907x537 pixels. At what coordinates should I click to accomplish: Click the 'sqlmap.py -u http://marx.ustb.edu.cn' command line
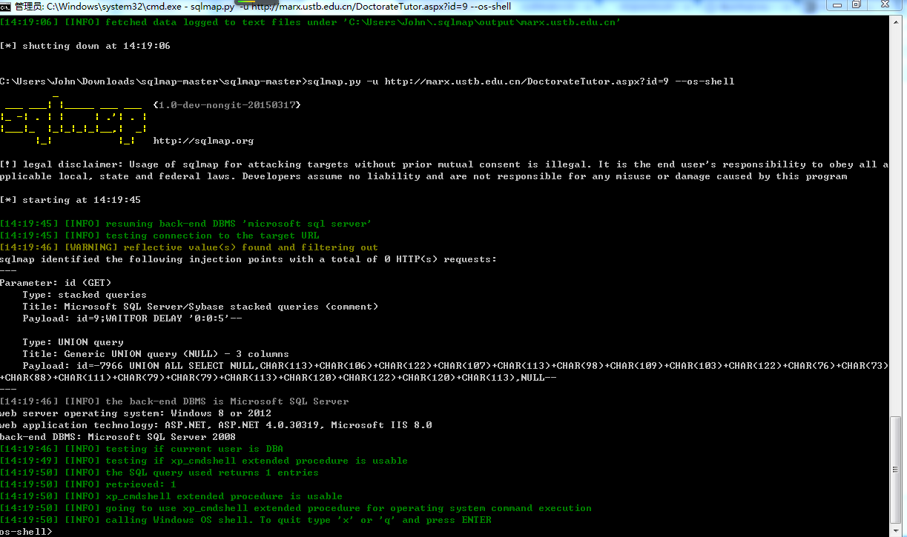pyautogui.click(x=367, y=81)
